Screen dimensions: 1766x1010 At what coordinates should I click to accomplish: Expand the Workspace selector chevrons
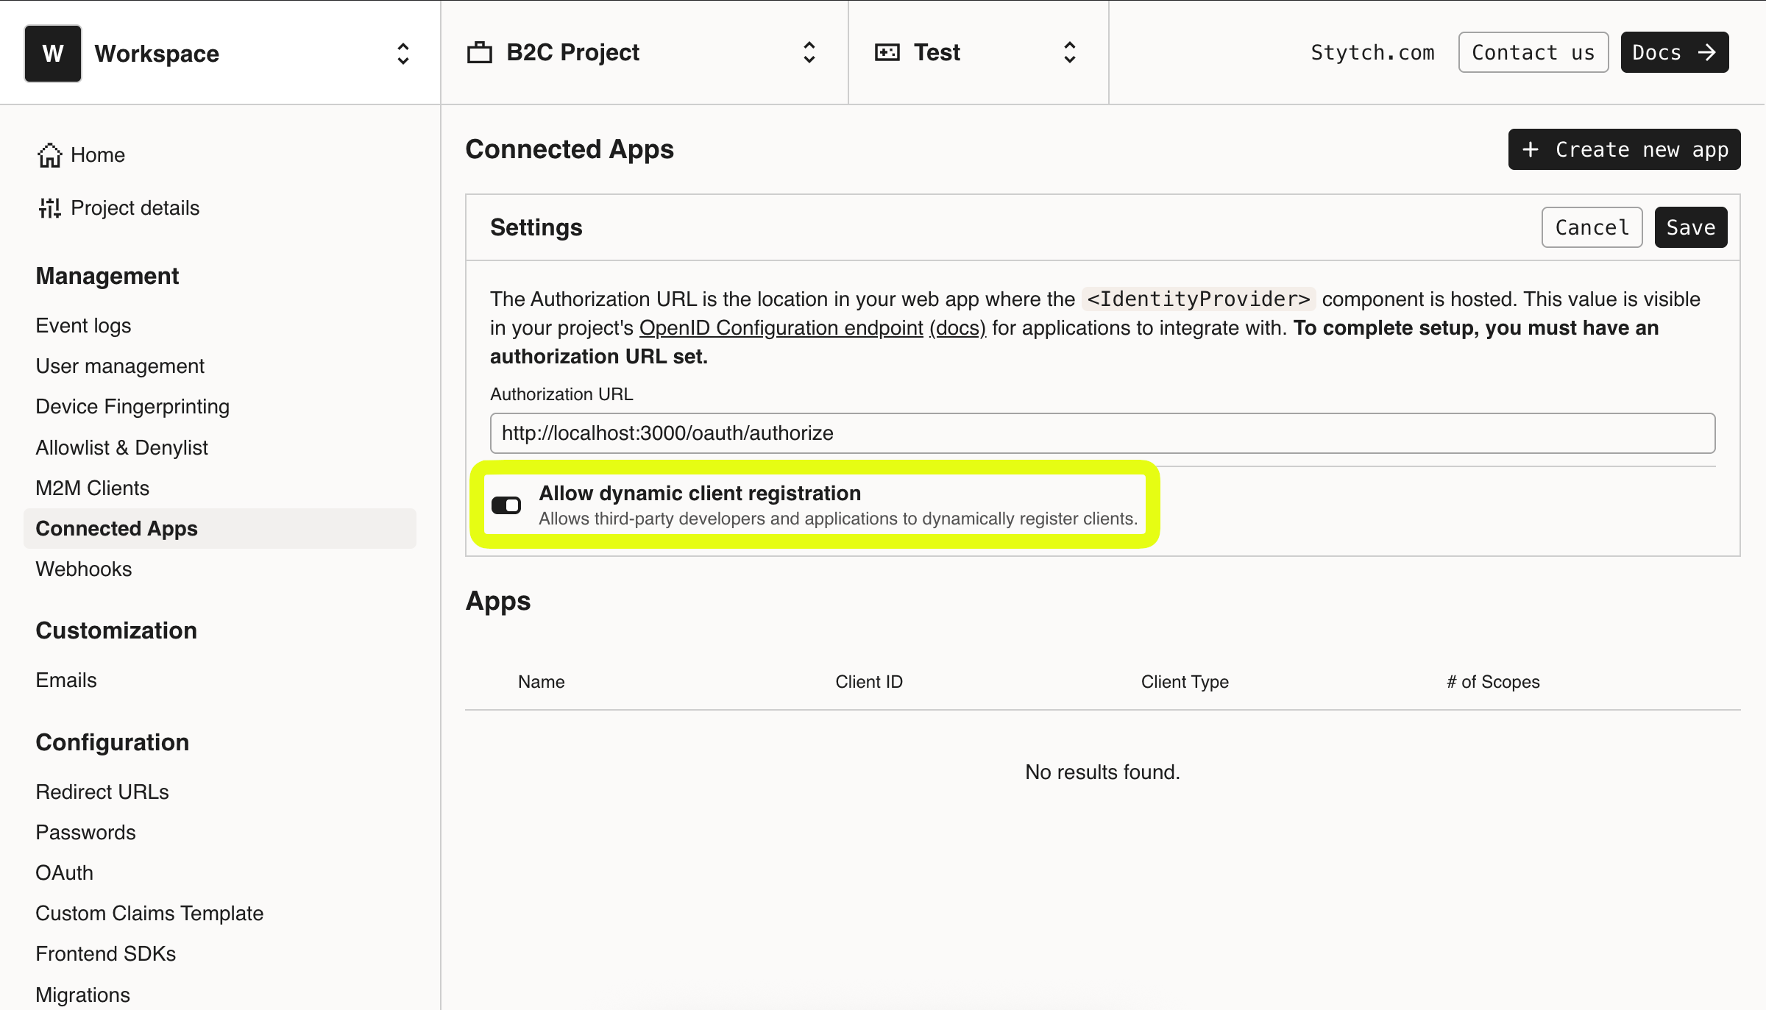pos(403,53)
